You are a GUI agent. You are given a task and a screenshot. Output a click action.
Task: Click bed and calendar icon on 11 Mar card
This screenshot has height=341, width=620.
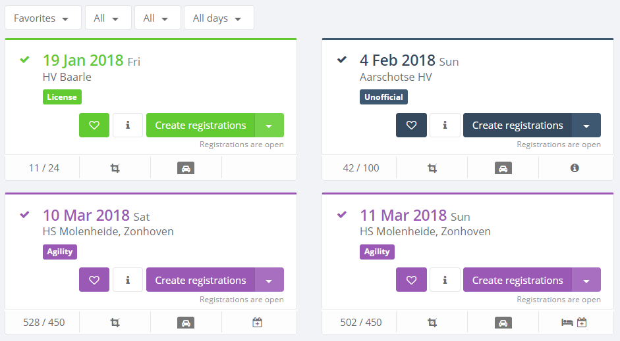(x=573, y=323)
